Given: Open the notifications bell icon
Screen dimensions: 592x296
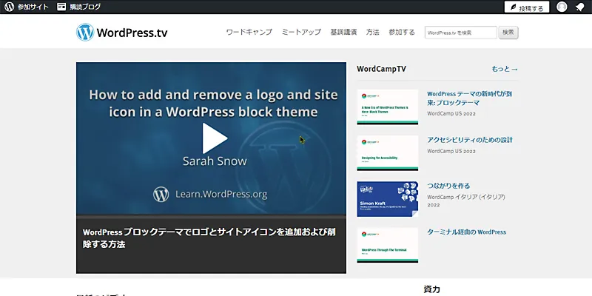Looking at the screenshot, I should (x=581, y=7).
